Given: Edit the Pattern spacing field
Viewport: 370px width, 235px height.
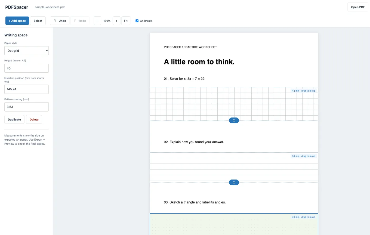Looking at the screenshot, I should [x=26, y=107].
